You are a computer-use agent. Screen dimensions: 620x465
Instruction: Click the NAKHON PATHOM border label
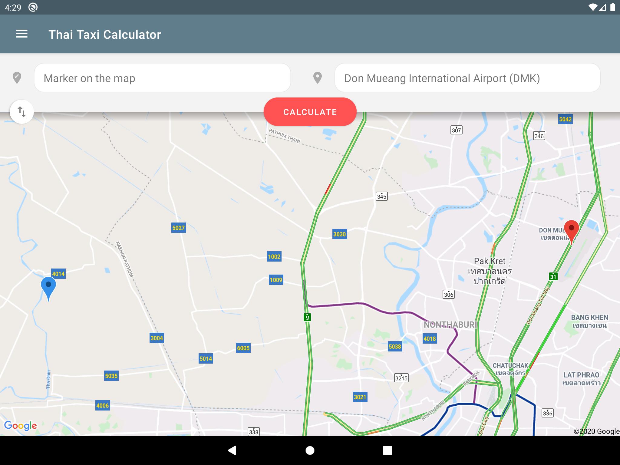(x=124, y=259)
